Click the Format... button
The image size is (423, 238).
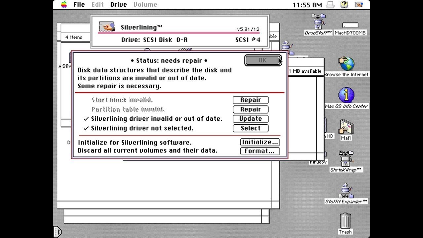260,151
